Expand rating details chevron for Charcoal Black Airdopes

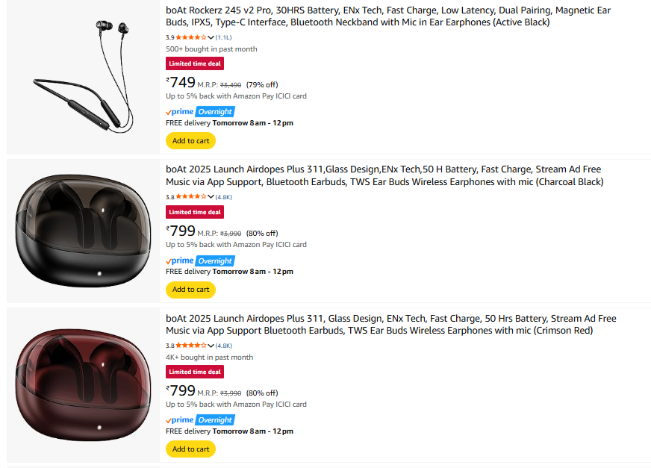point(211,197)
